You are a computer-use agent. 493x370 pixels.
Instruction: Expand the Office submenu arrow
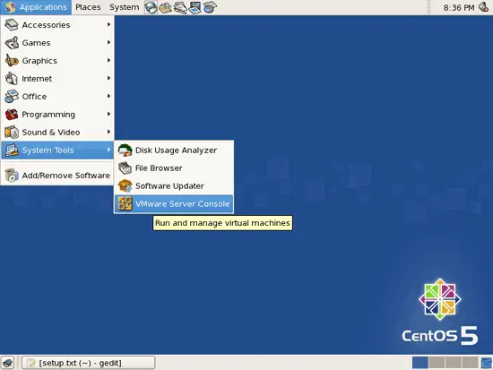coord(108,96)
